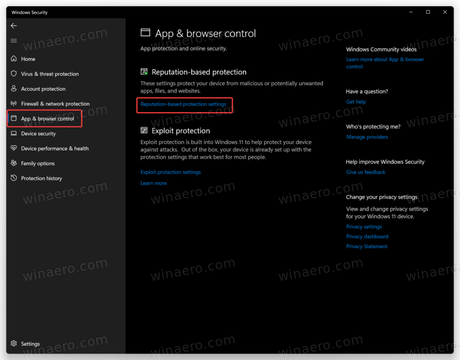View Protection history
This screenshot has height=360, width=460.
(41, 178)
